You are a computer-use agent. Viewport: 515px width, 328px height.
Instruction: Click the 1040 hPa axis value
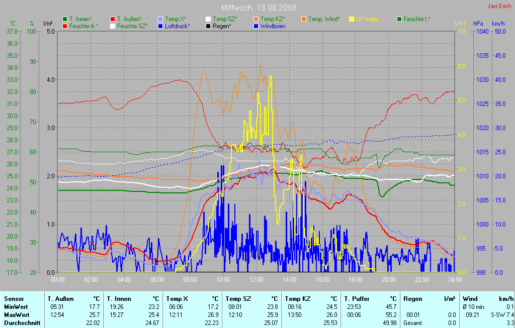click(482, 32)
